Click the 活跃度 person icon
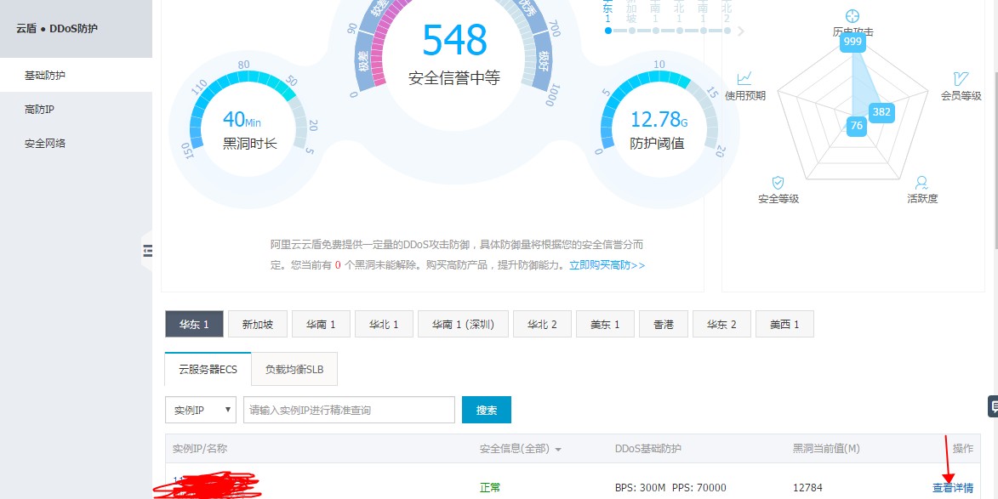Viewport: 998px width, 499px height. click(921, 183)
